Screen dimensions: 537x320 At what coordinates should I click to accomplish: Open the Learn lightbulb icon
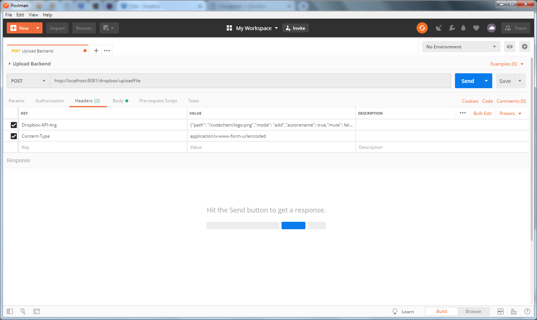point(395,311)
